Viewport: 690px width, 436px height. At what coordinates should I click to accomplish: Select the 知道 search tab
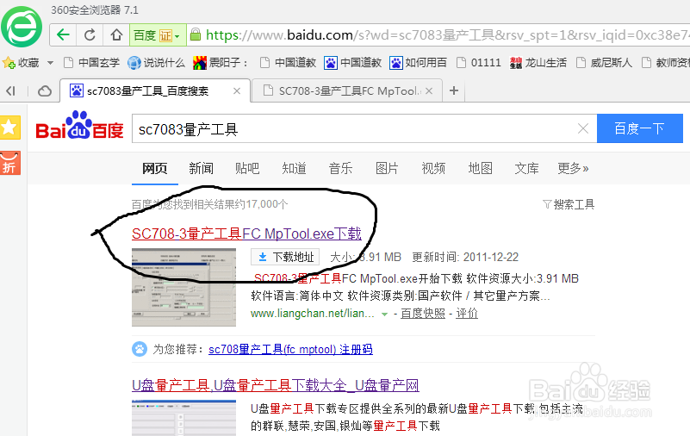coord(294,168)
